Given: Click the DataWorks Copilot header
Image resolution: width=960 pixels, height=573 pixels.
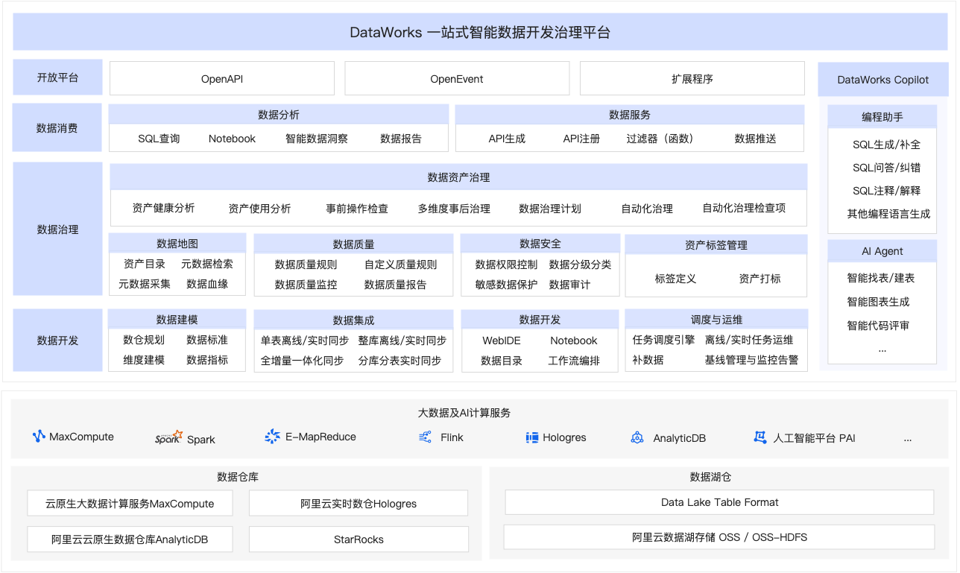Looking at the screenshot, I should pos(883,79).
